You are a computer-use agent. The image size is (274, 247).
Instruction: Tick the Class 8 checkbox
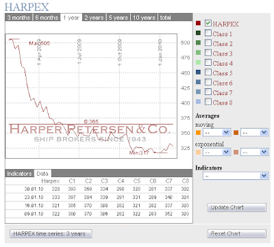pyautogui.click(x=208, y=101)
